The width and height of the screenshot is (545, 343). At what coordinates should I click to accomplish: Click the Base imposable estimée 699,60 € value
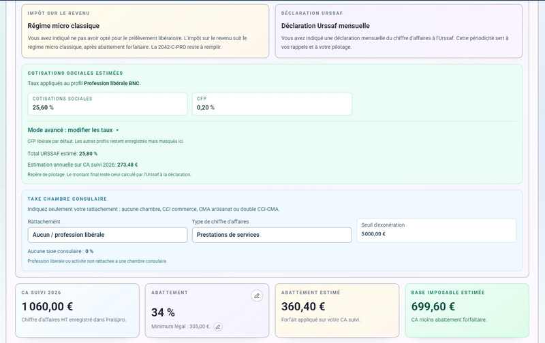(x=433, y=306)
